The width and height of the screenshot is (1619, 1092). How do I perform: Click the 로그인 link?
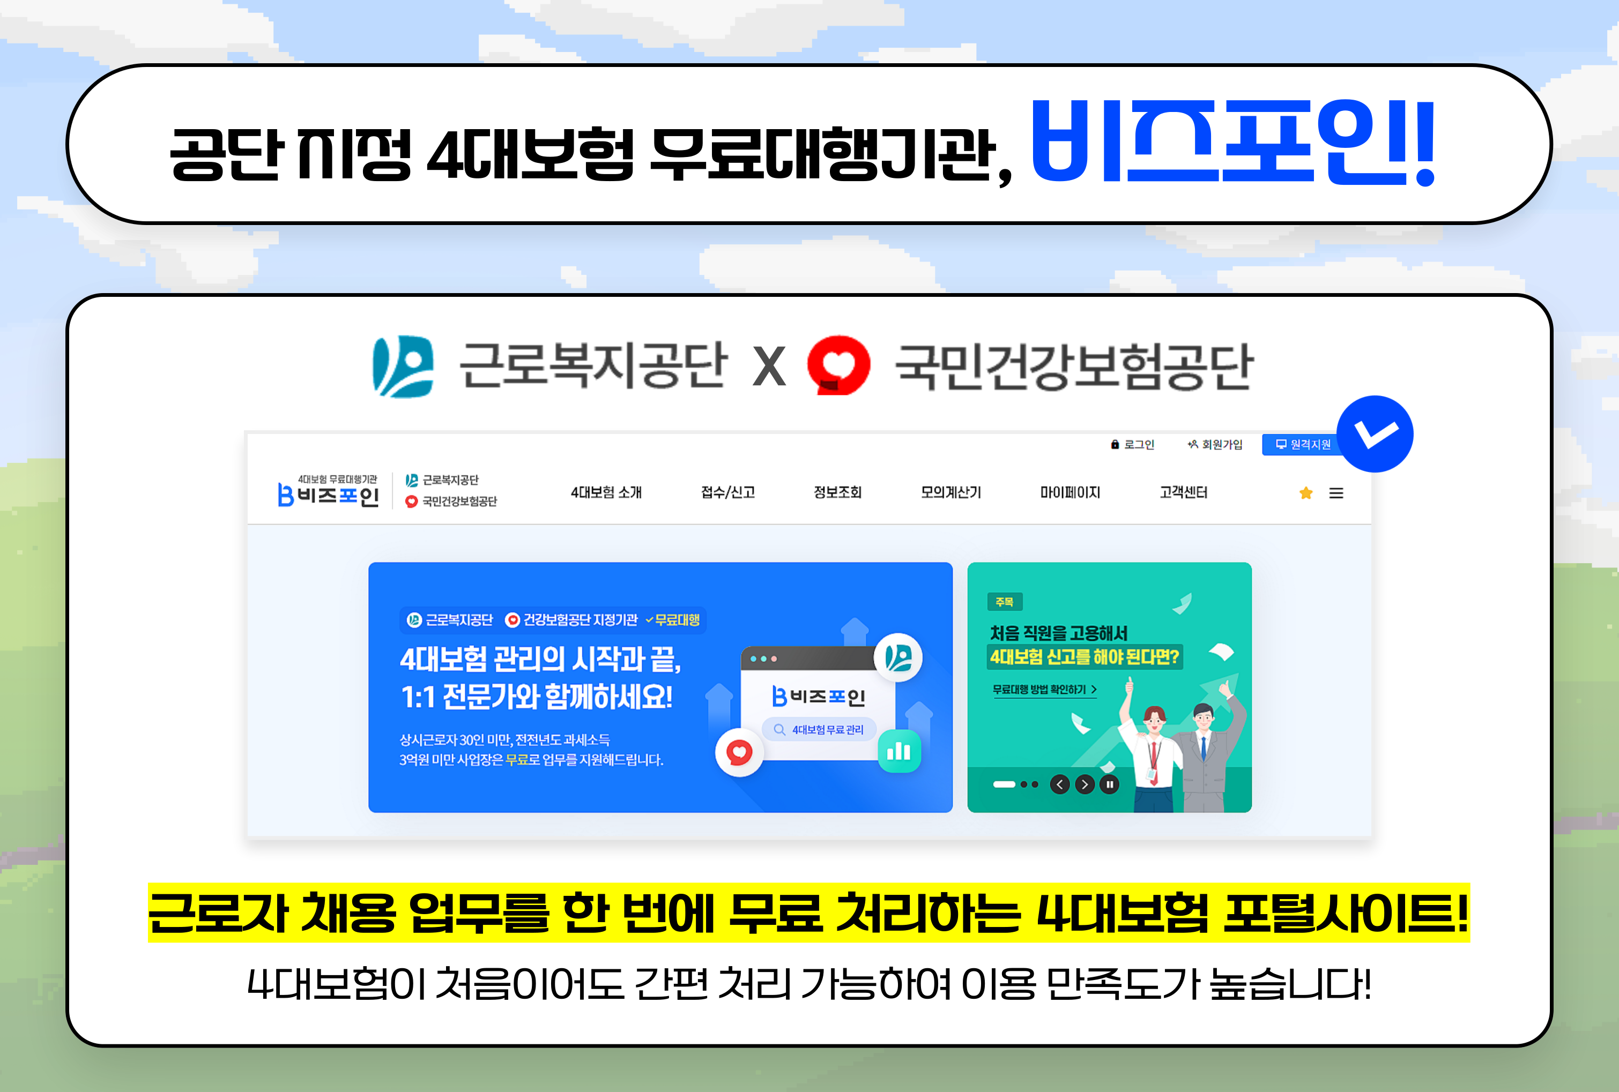click(1132, 444)
